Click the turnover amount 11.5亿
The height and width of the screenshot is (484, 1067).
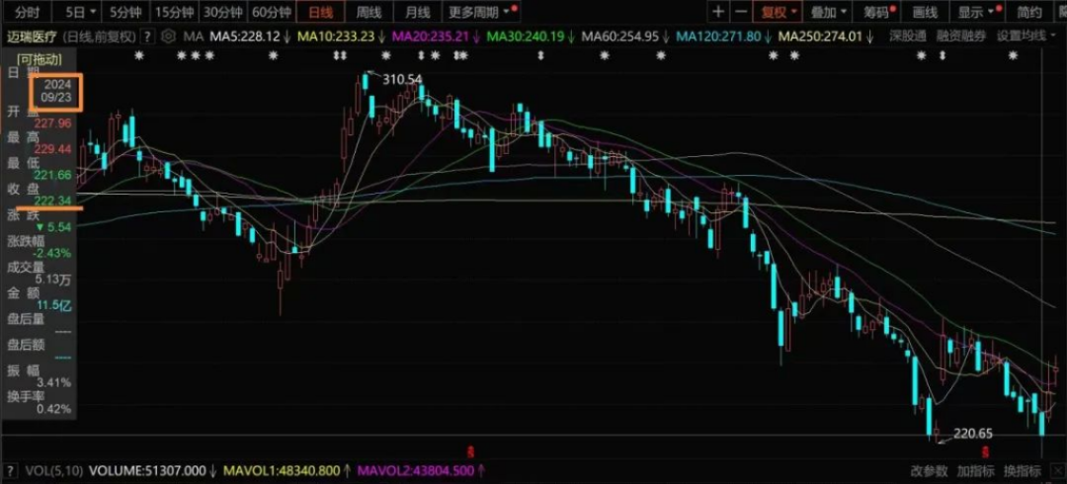pyautogui.click(x=55, y=306)
